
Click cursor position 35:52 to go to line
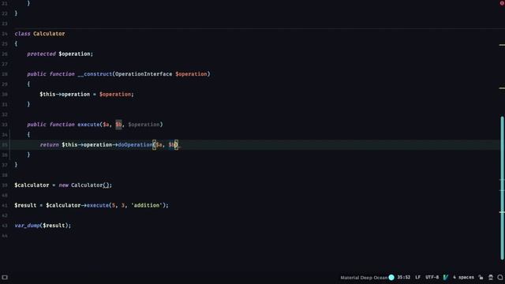[x=403, y=277]
